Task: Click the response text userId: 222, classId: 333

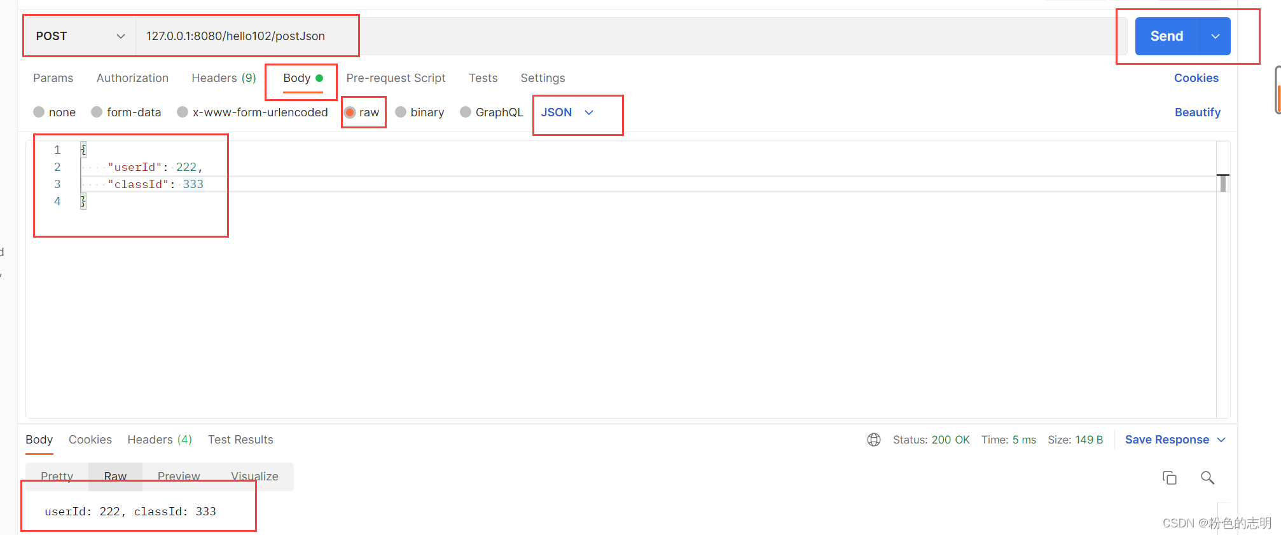Action: (130, 511)
